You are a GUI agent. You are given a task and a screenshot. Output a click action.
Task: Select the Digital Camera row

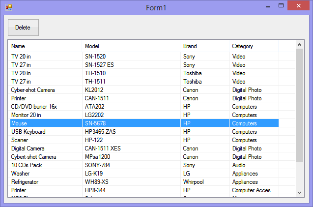(144, 148)
